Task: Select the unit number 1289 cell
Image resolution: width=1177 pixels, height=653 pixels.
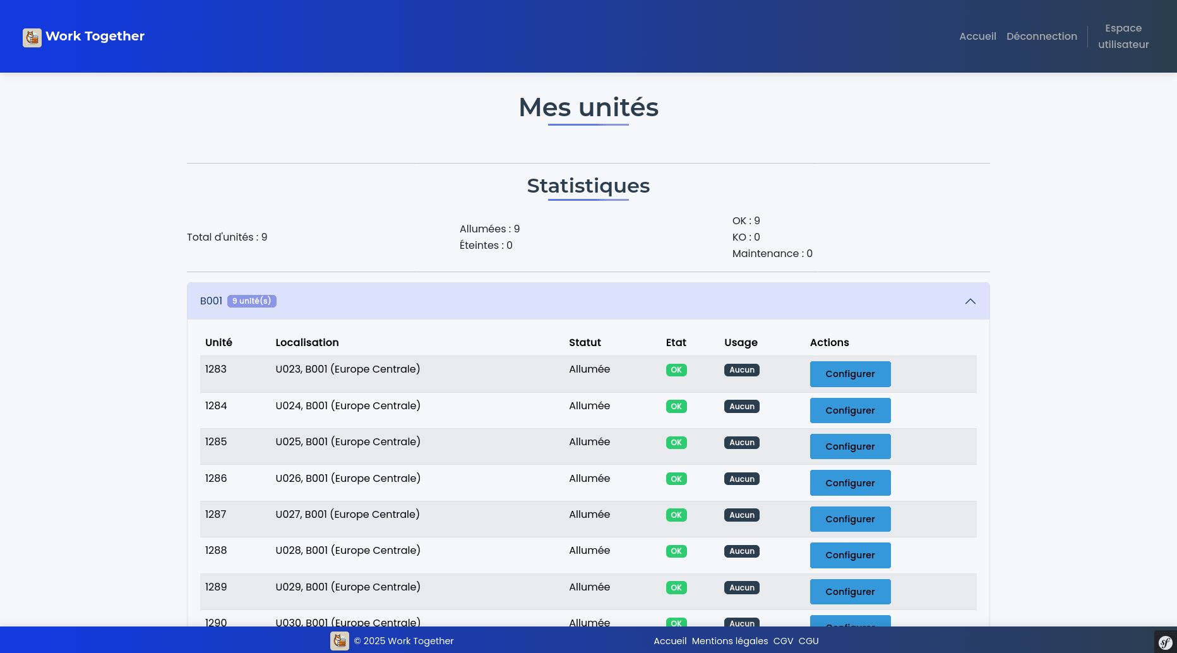Action: coord(216,587)
